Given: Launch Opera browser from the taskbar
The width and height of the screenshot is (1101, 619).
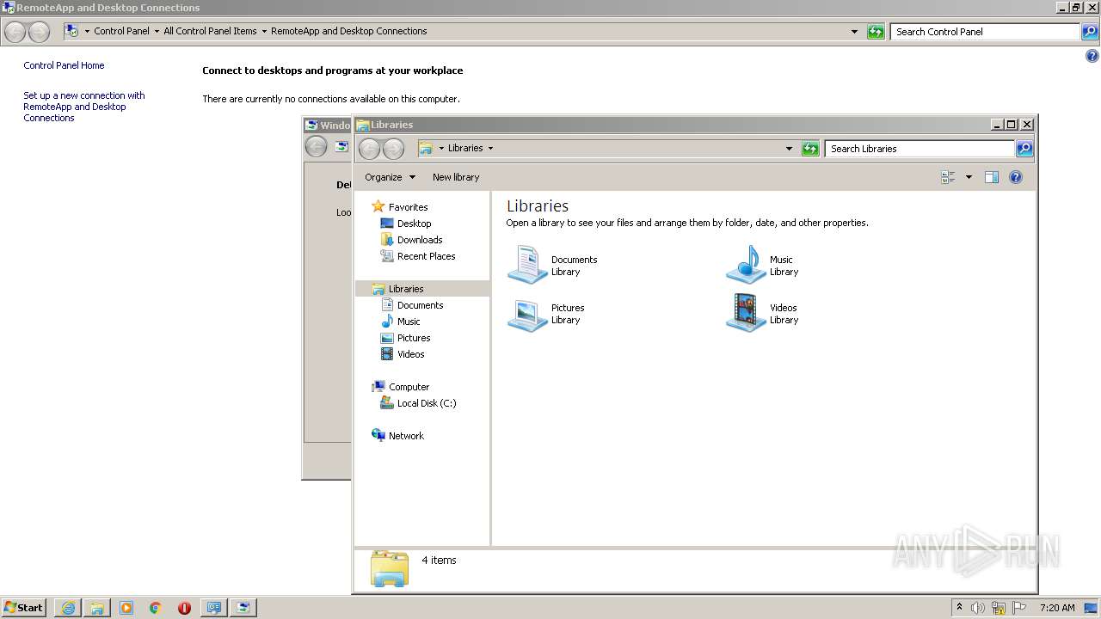Looking at the screenshot, I should click(184, 608).
